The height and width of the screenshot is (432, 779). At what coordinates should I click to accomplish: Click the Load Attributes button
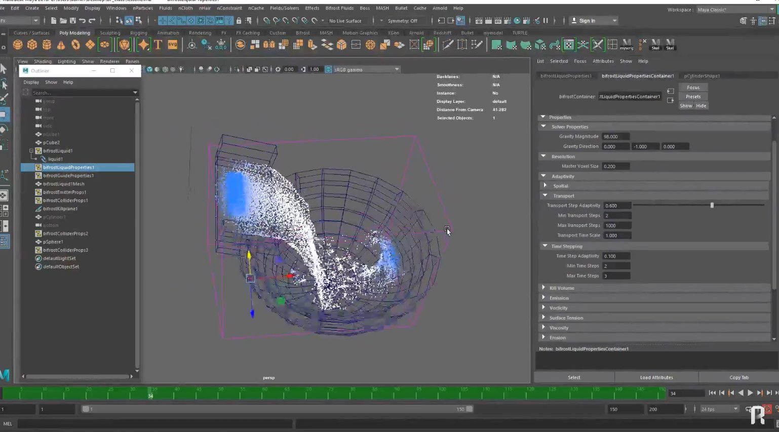click(656, 377)
